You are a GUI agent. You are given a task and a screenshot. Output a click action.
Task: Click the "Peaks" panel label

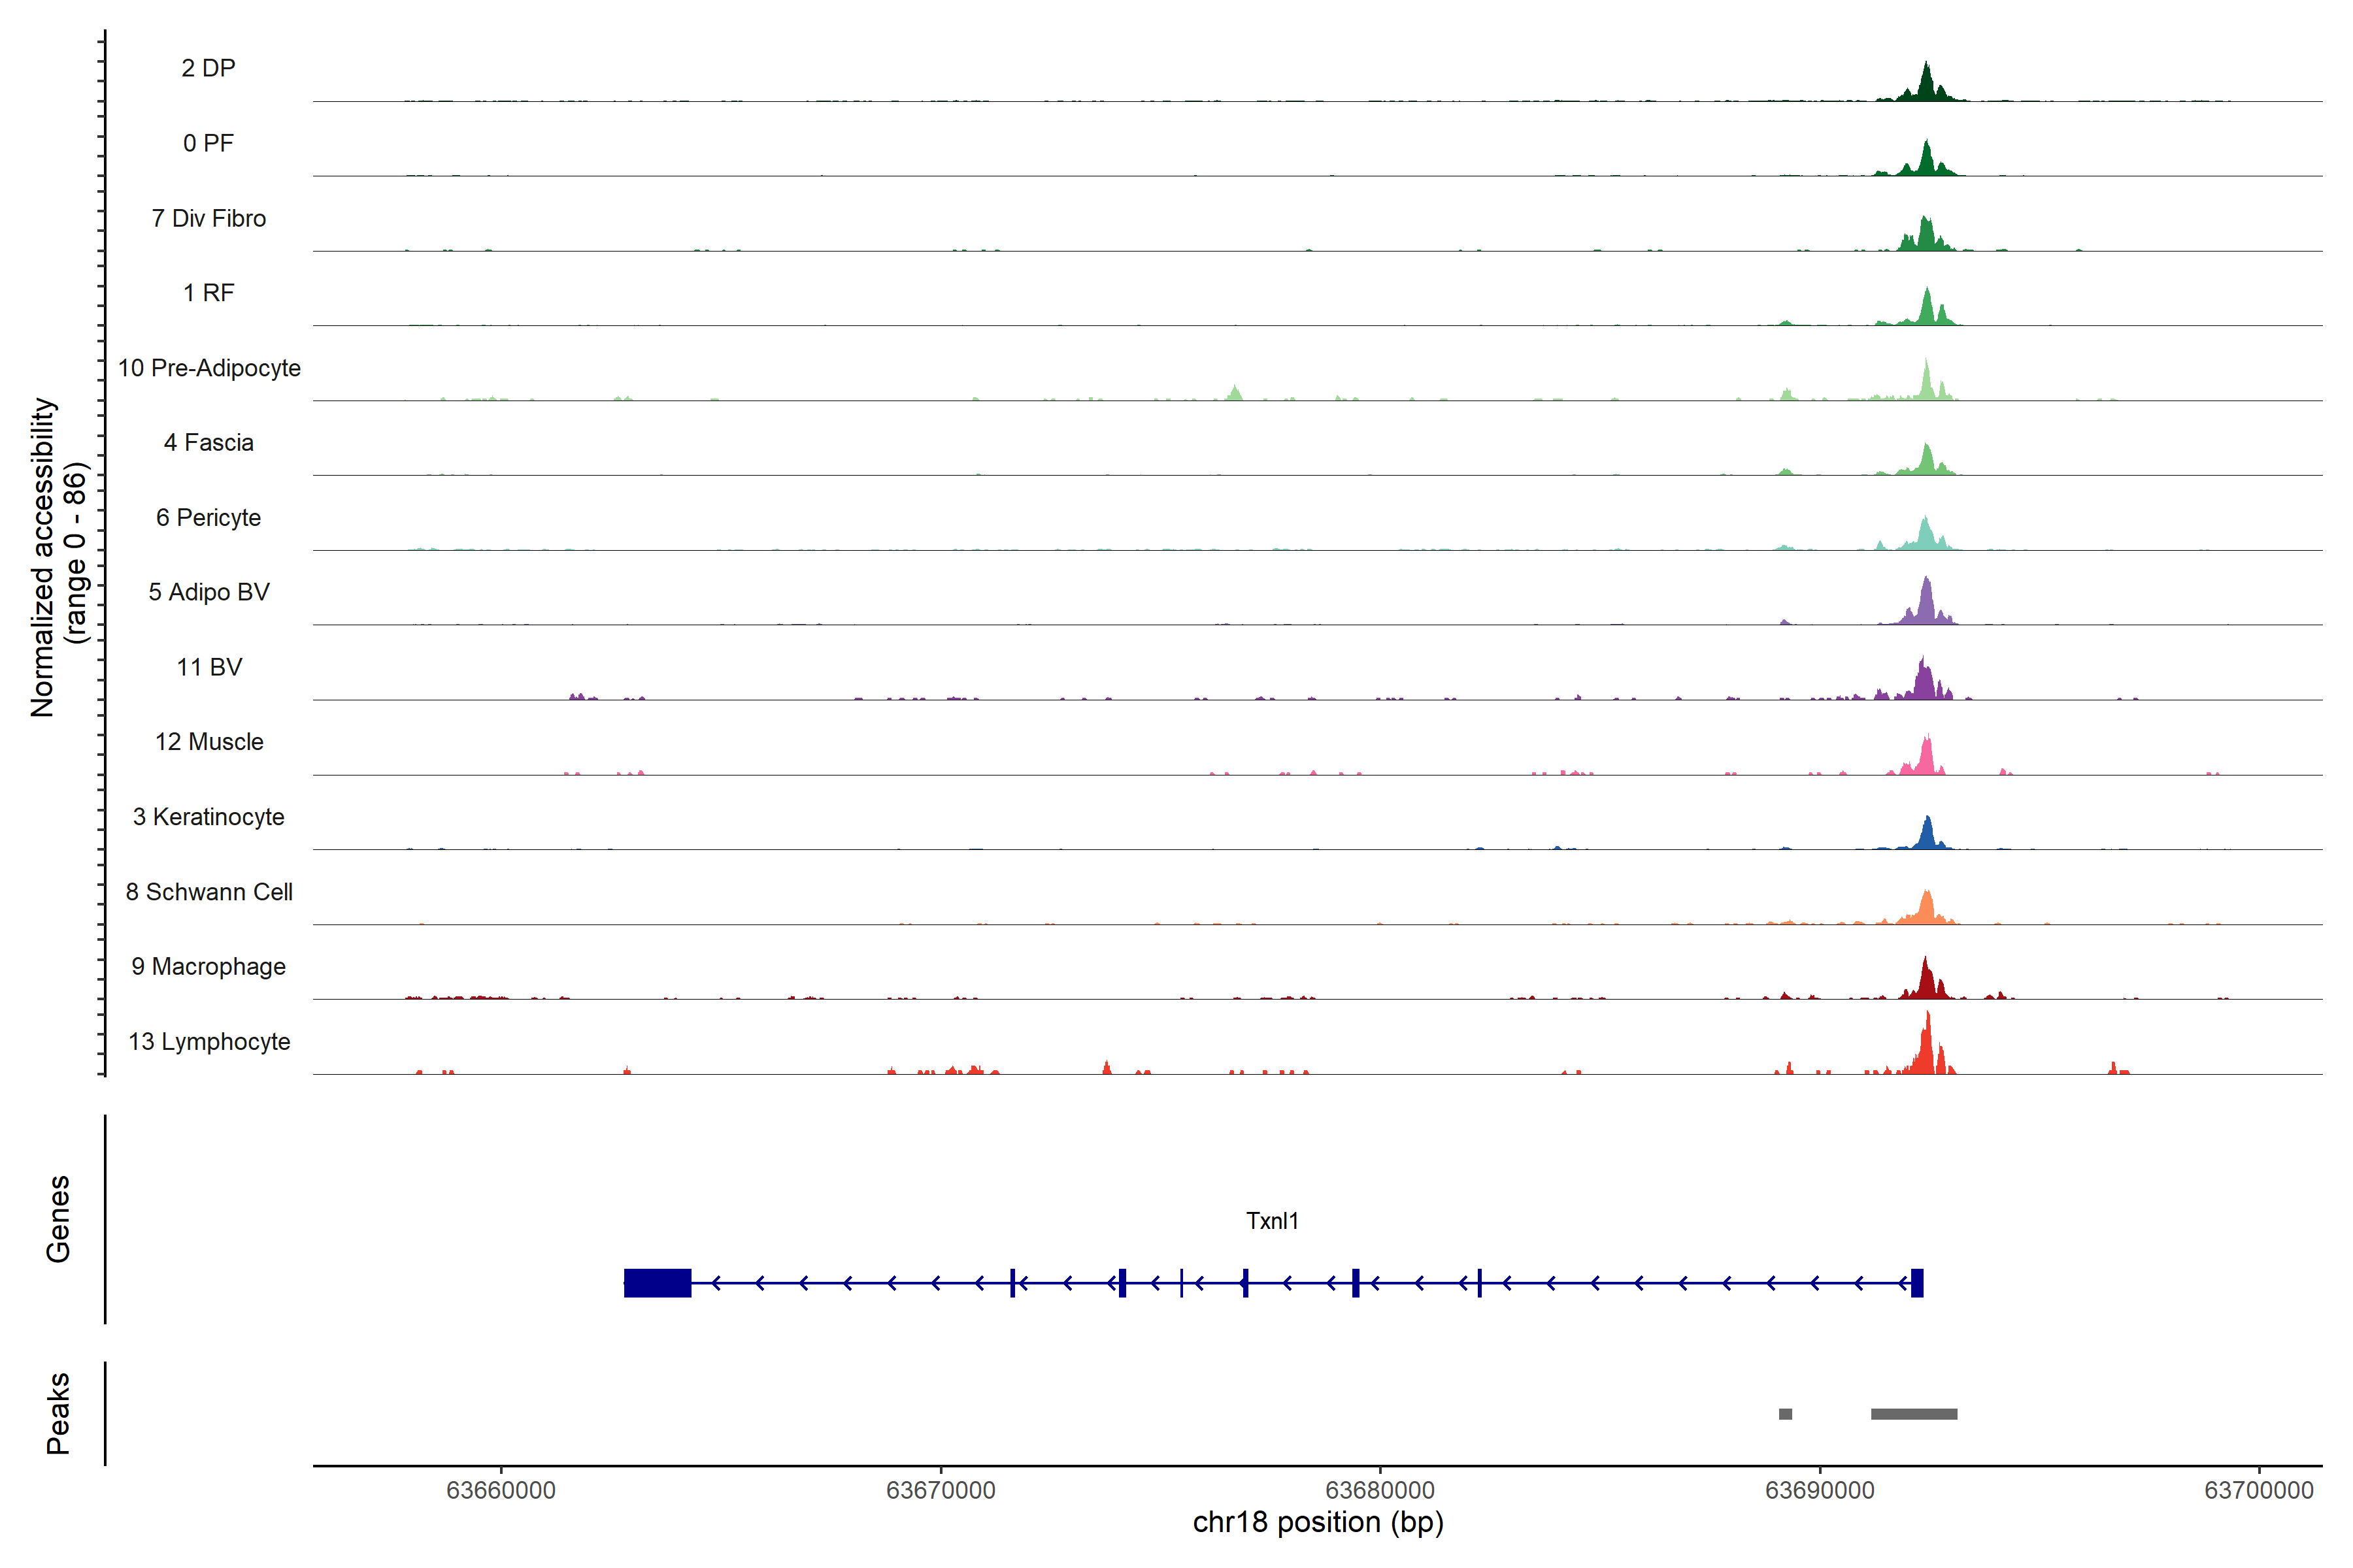coord(58,1412)
